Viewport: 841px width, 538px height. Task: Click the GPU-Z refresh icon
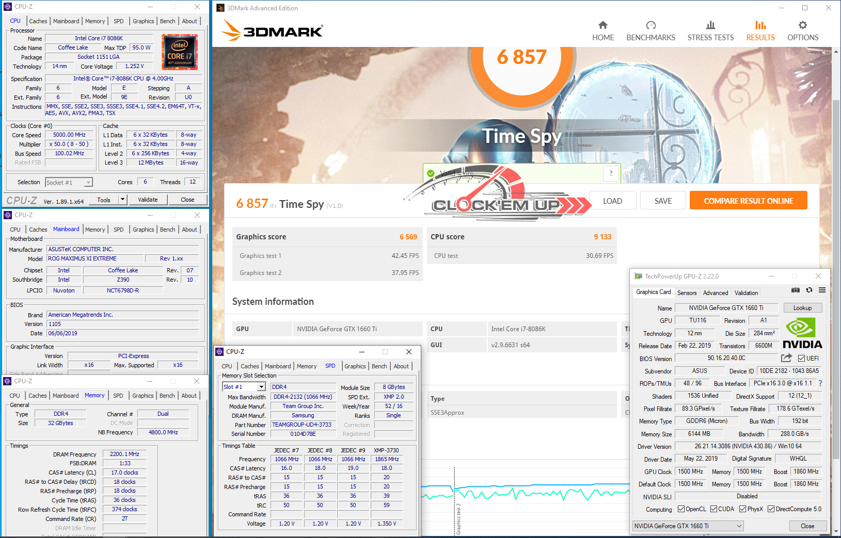[x=809, y=290]
